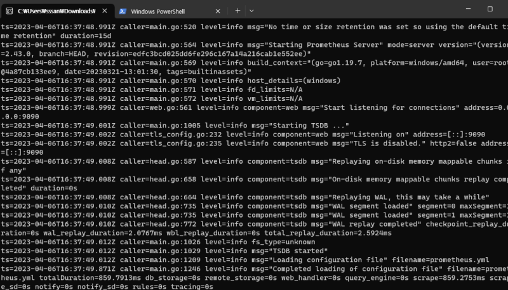Click the caller=tls_config.go:235 text
The image size is (508, 290).
[171, 143]
